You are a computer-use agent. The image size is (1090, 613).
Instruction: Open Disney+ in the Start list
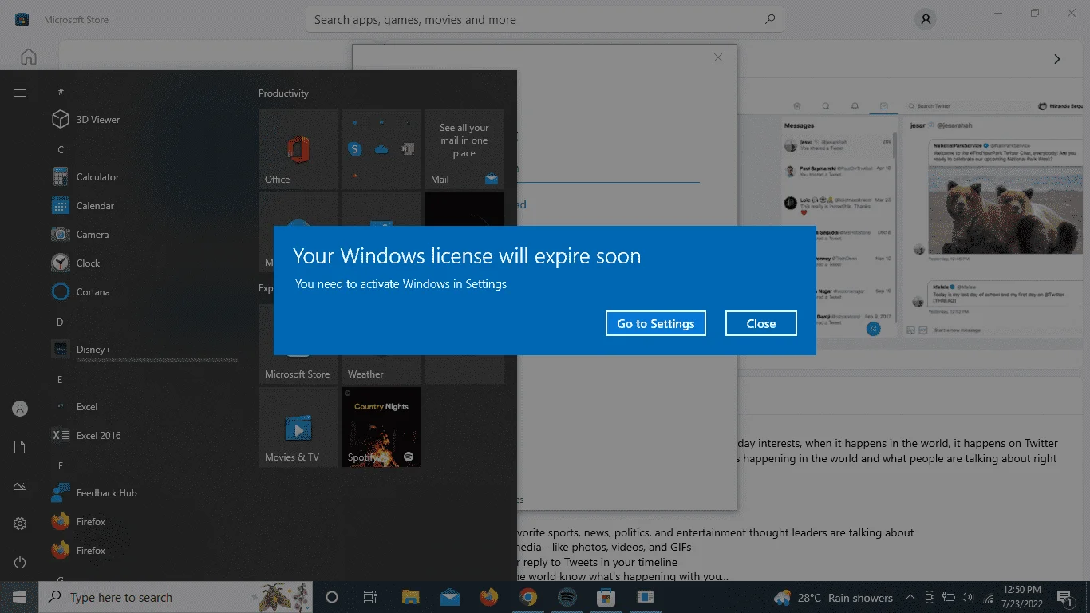[x=144, y=350]
